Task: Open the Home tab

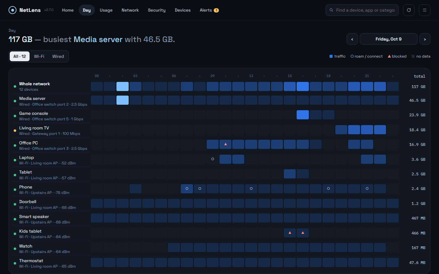Action: click(68, 10)
